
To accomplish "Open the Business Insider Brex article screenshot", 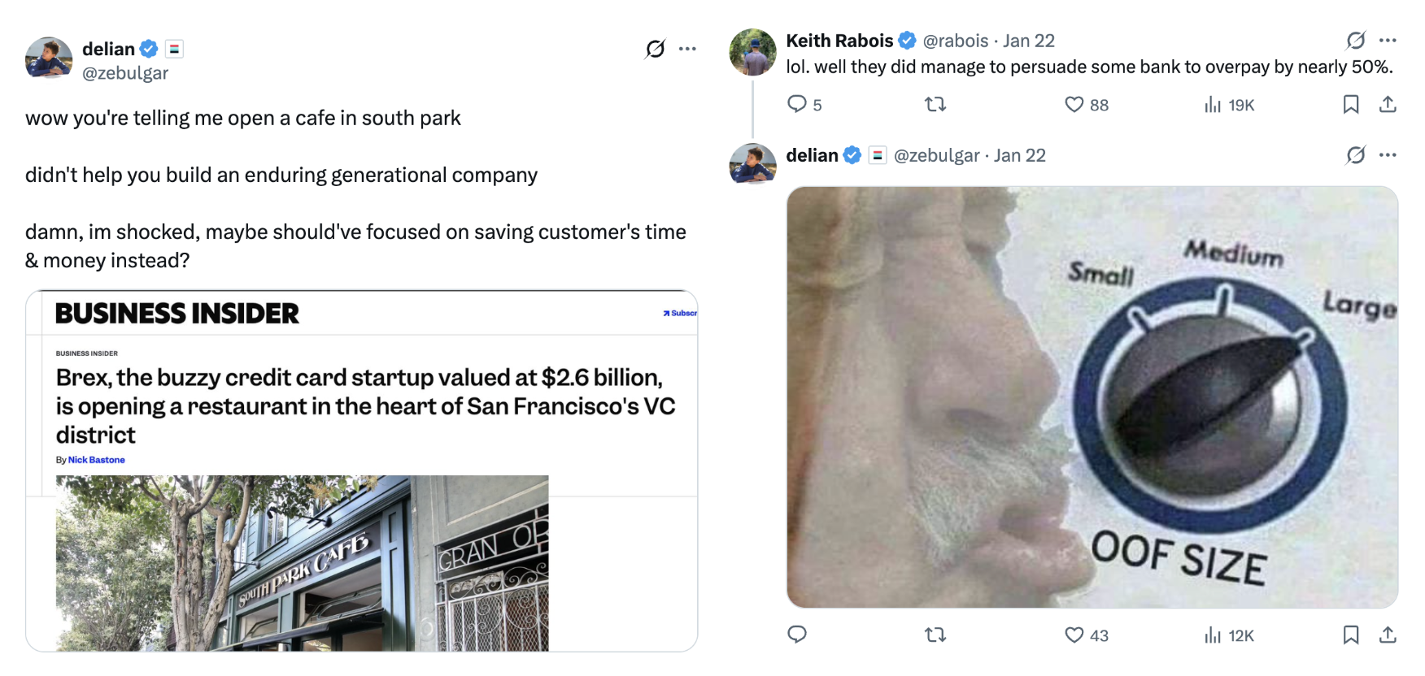I will (361, 470).
